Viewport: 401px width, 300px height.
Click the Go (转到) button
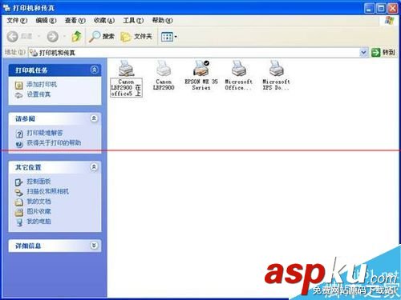point(383,53)
